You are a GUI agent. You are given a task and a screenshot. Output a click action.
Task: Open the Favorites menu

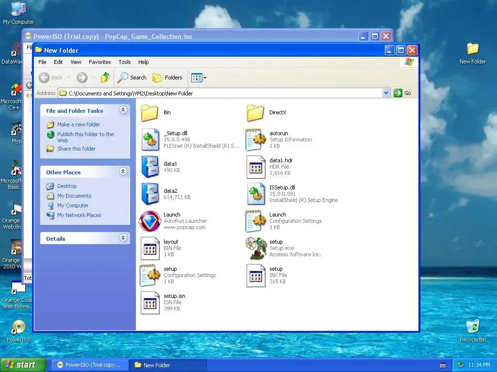tap(100, 62)
